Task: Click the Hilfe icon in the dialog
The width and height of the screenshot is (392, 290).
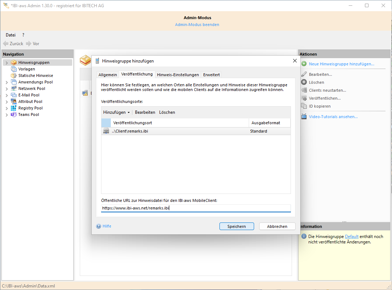Action: coord(98,226)
